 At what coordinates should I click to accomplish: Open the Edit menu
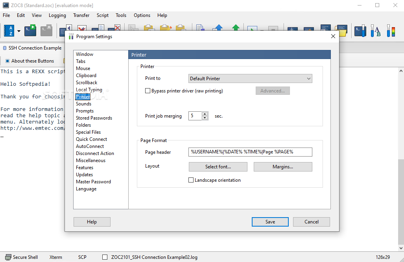coord(21,15)
